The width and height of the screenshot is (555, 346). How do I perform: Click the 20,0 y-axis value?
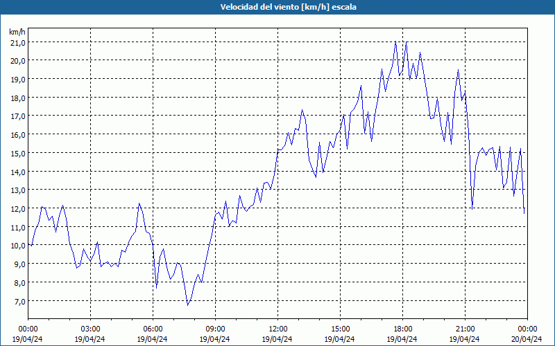coord(19,61)
